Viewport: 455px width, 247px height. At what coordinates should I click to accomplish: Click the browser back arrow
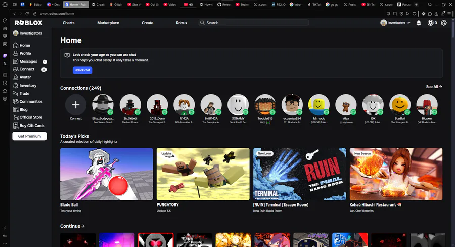[14, 13]
